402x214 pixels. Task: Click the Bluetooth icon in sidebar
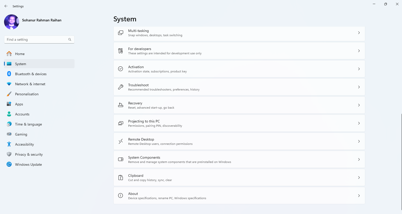[9, 74]
